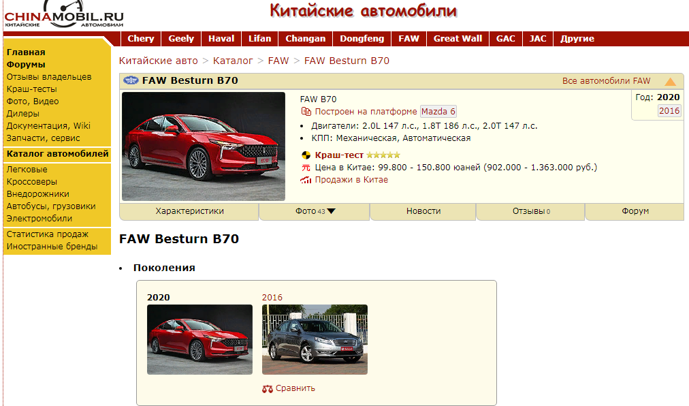Image resolution: width=689 pixels, height=406 pixels.
Task: Open the Haval brand tab
Action: pos(221,39)
